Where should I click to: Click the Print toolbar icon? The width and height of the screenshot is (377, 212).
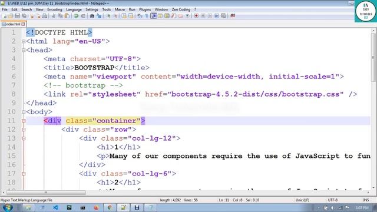45,16
